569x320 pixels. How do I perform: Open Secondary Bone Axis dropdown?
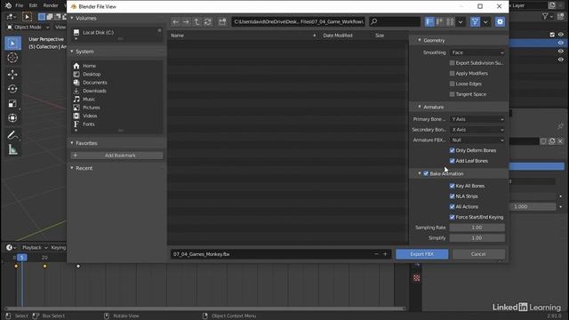(477, 130)
